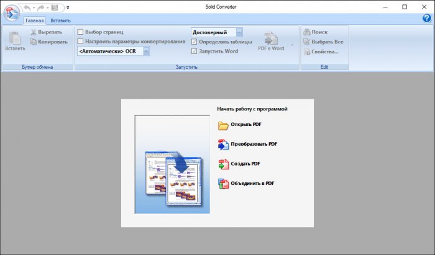Open Help with the blue question mark icon

point(427,18)
